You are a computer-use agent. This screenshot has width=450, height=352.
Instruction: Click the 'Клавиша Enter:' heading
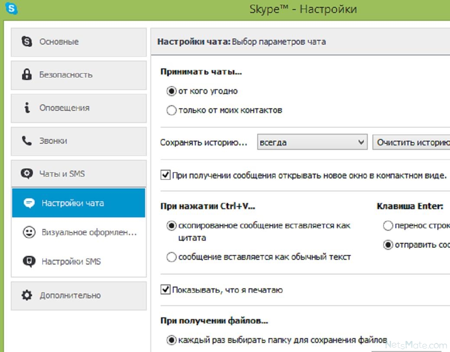410,206
